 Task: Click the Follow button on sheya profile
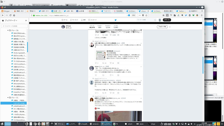coord(162,27)
